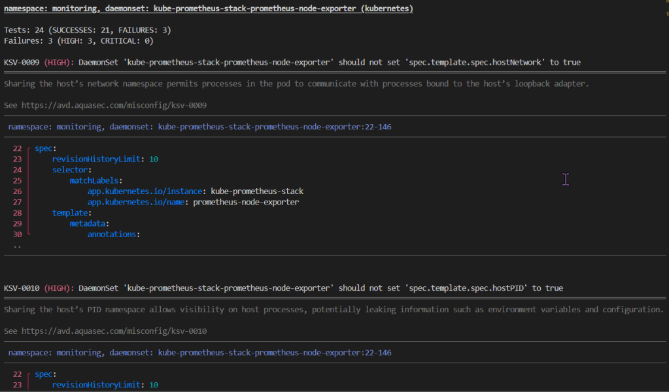Viewport: 669px width, 392px height.
Task: Click 'revisionHistoryLimit' in the KSV-0010 snippet
Action: tap(96, 385)
